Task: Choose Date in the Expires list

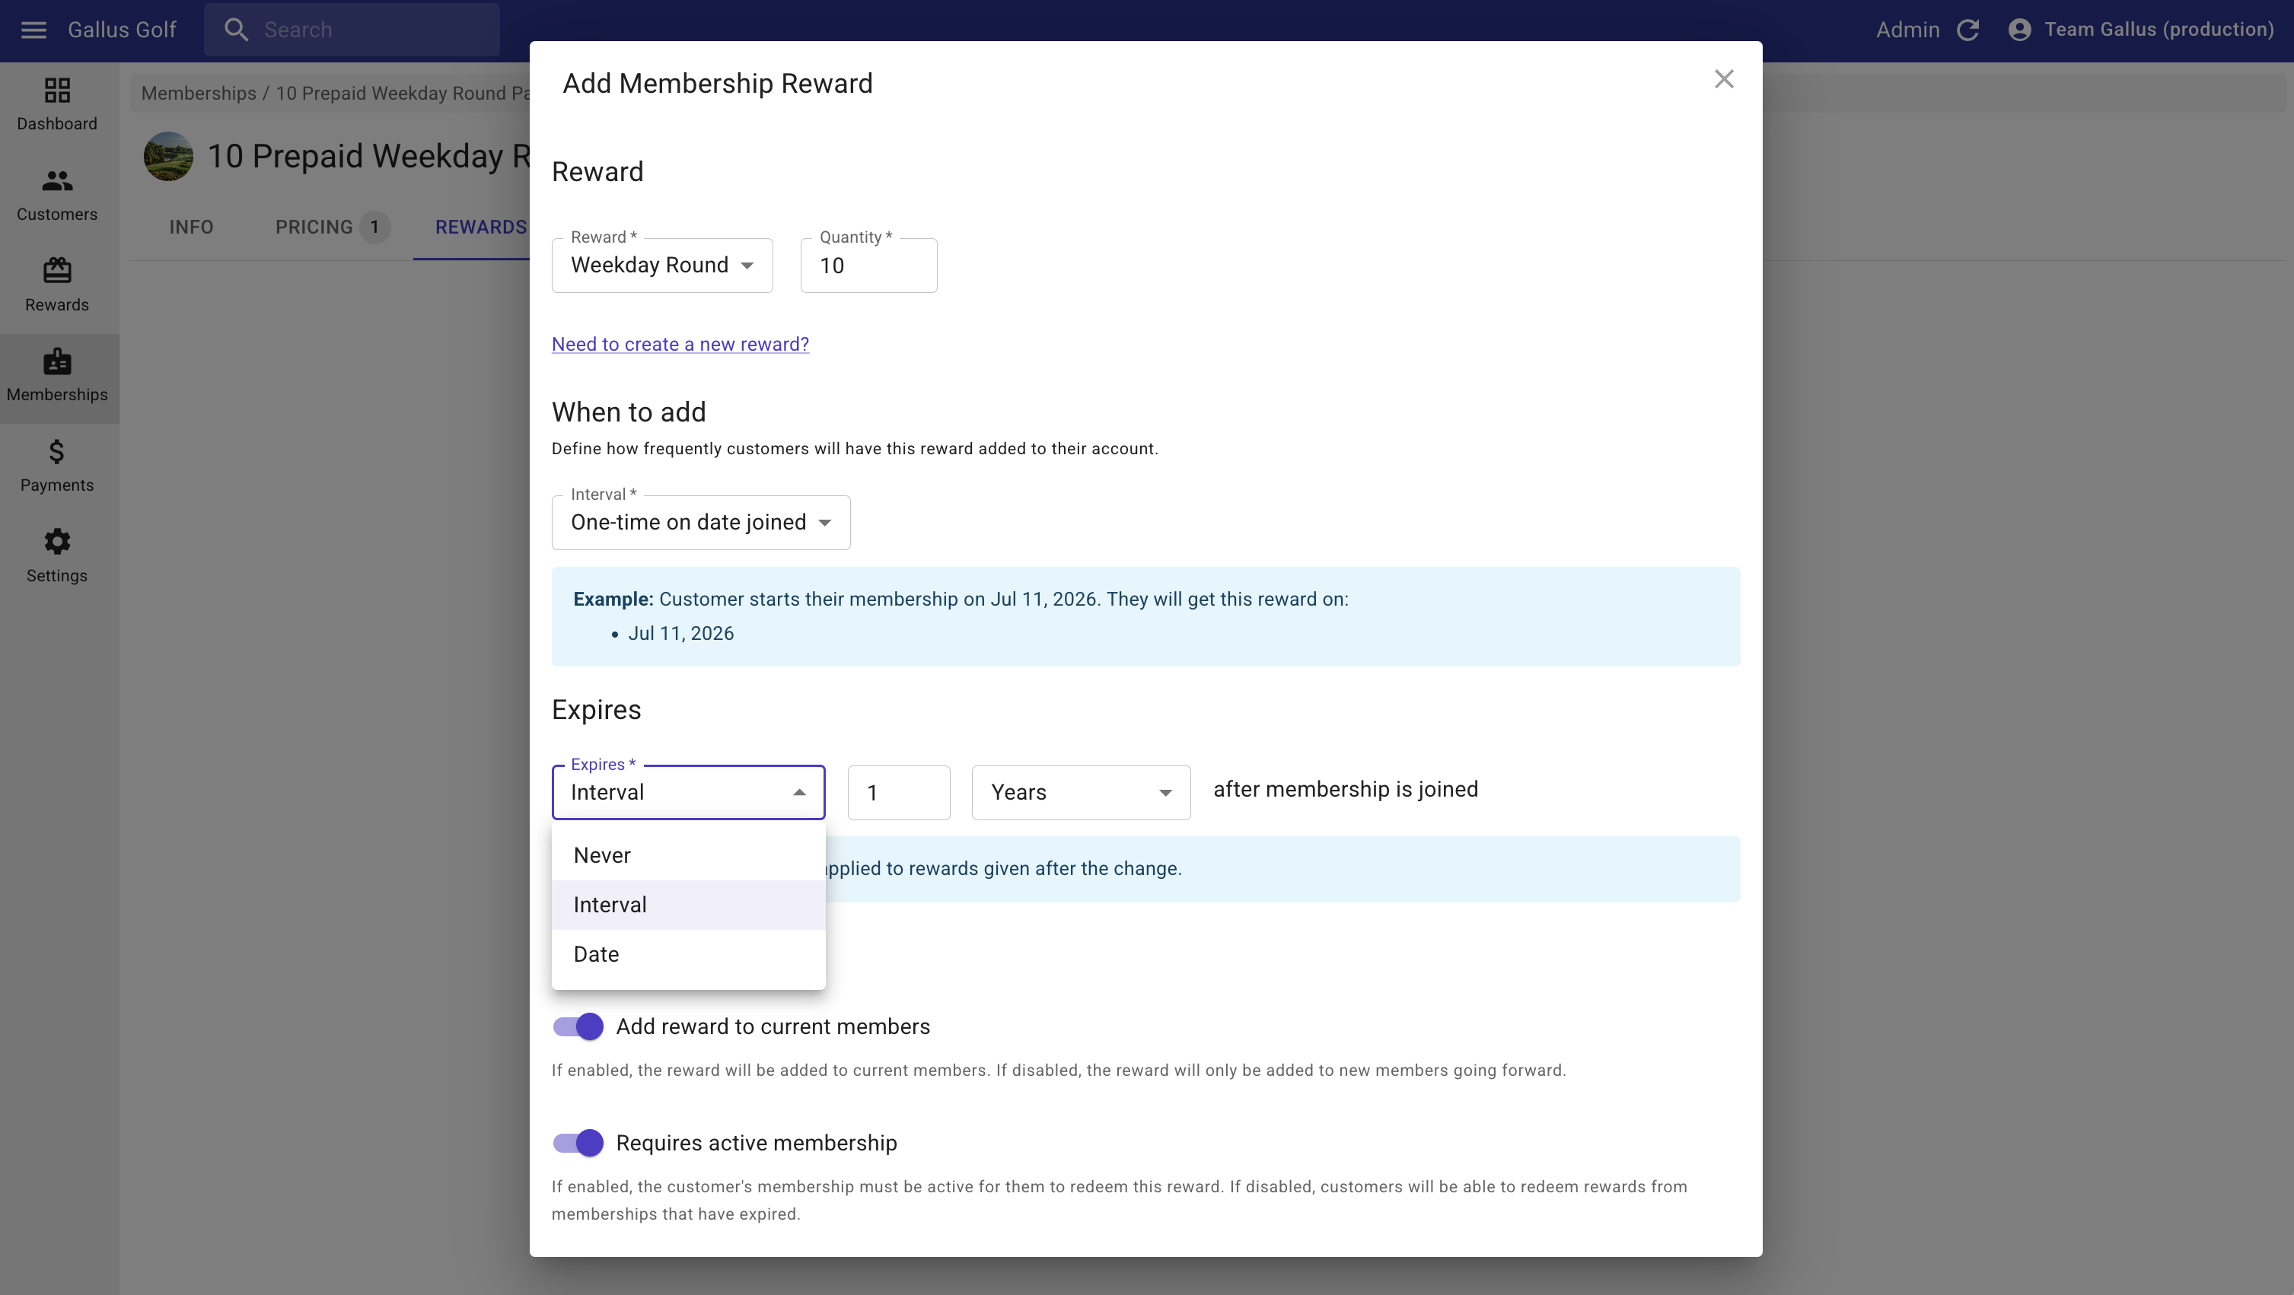Action: [x=597, y=954]
